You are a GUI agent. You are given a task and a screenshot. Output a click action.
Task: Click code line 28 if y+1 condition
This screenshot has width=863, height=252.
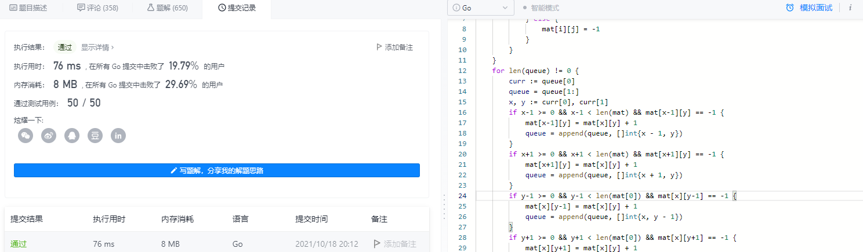pyautogui.click(x=622, y=238)
